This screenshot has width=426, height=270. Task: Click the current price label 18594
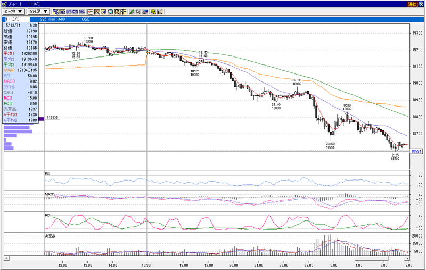(416, 151)
